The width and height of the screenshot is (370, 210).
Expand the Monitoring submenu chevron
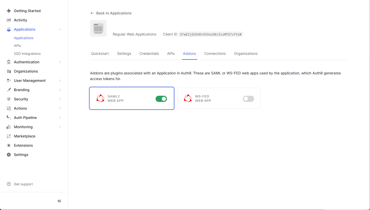click(60, 127)
